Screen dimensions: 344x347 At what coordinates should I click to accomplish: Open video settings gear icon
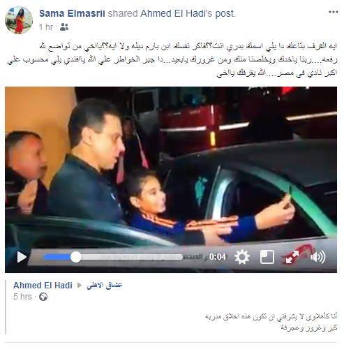click(x=242, y=257)
